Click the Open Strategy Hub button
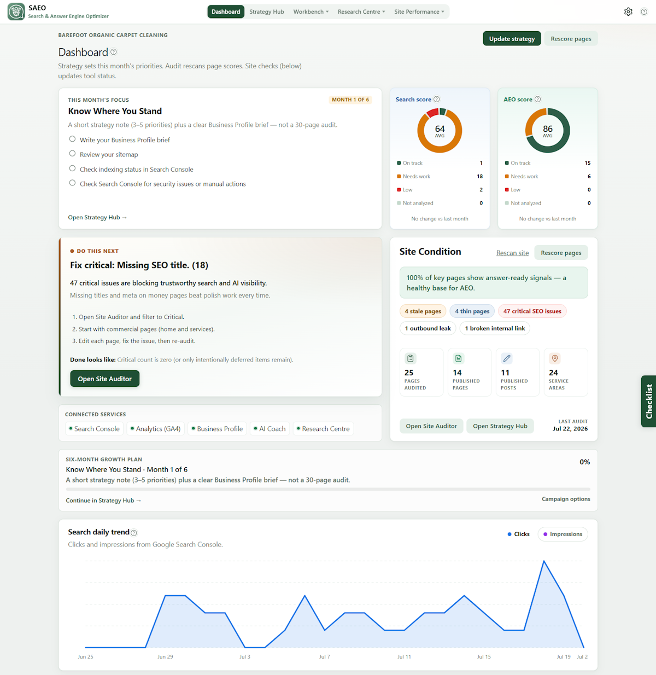The height and width of the screenshot is (675, 656). click(500, 426)
